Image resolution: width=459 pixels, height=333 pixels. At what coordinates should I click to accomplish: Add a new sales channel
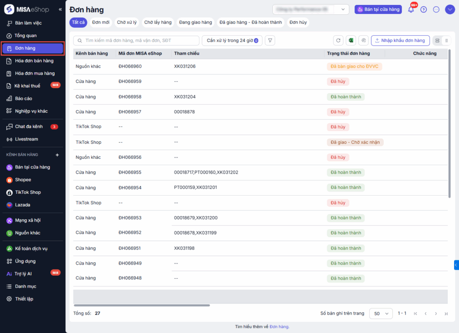(x=57, y=155)
